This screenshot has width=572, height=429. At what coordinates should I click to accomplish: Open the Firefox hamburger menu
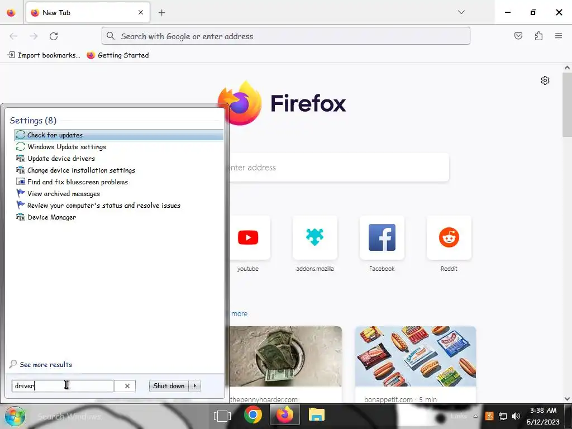point(559,36)
